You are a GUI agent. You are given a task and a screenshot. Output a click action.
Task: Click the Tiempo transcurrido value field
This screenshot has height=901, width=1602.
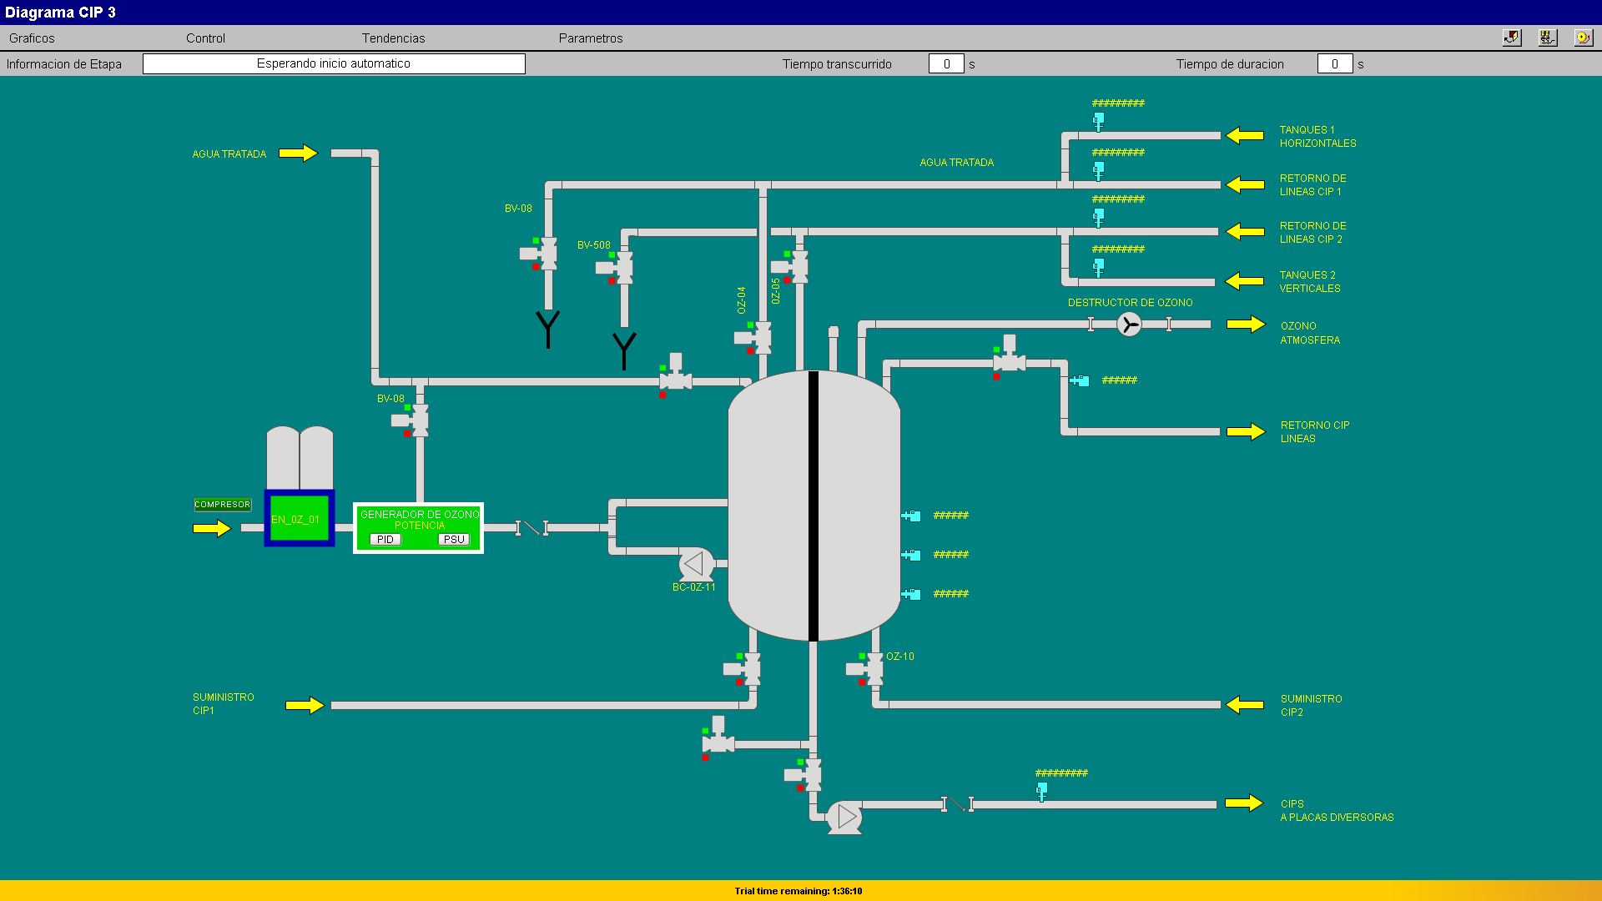coord(946,64)
